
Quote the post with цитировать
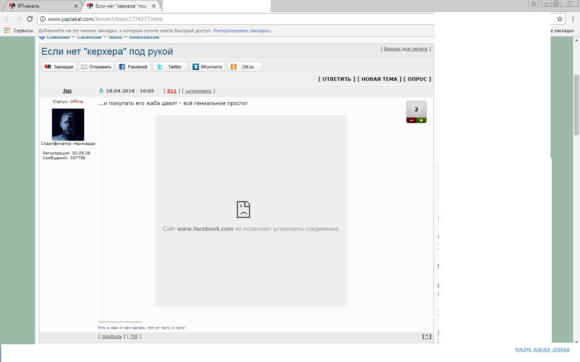[198, 91]
